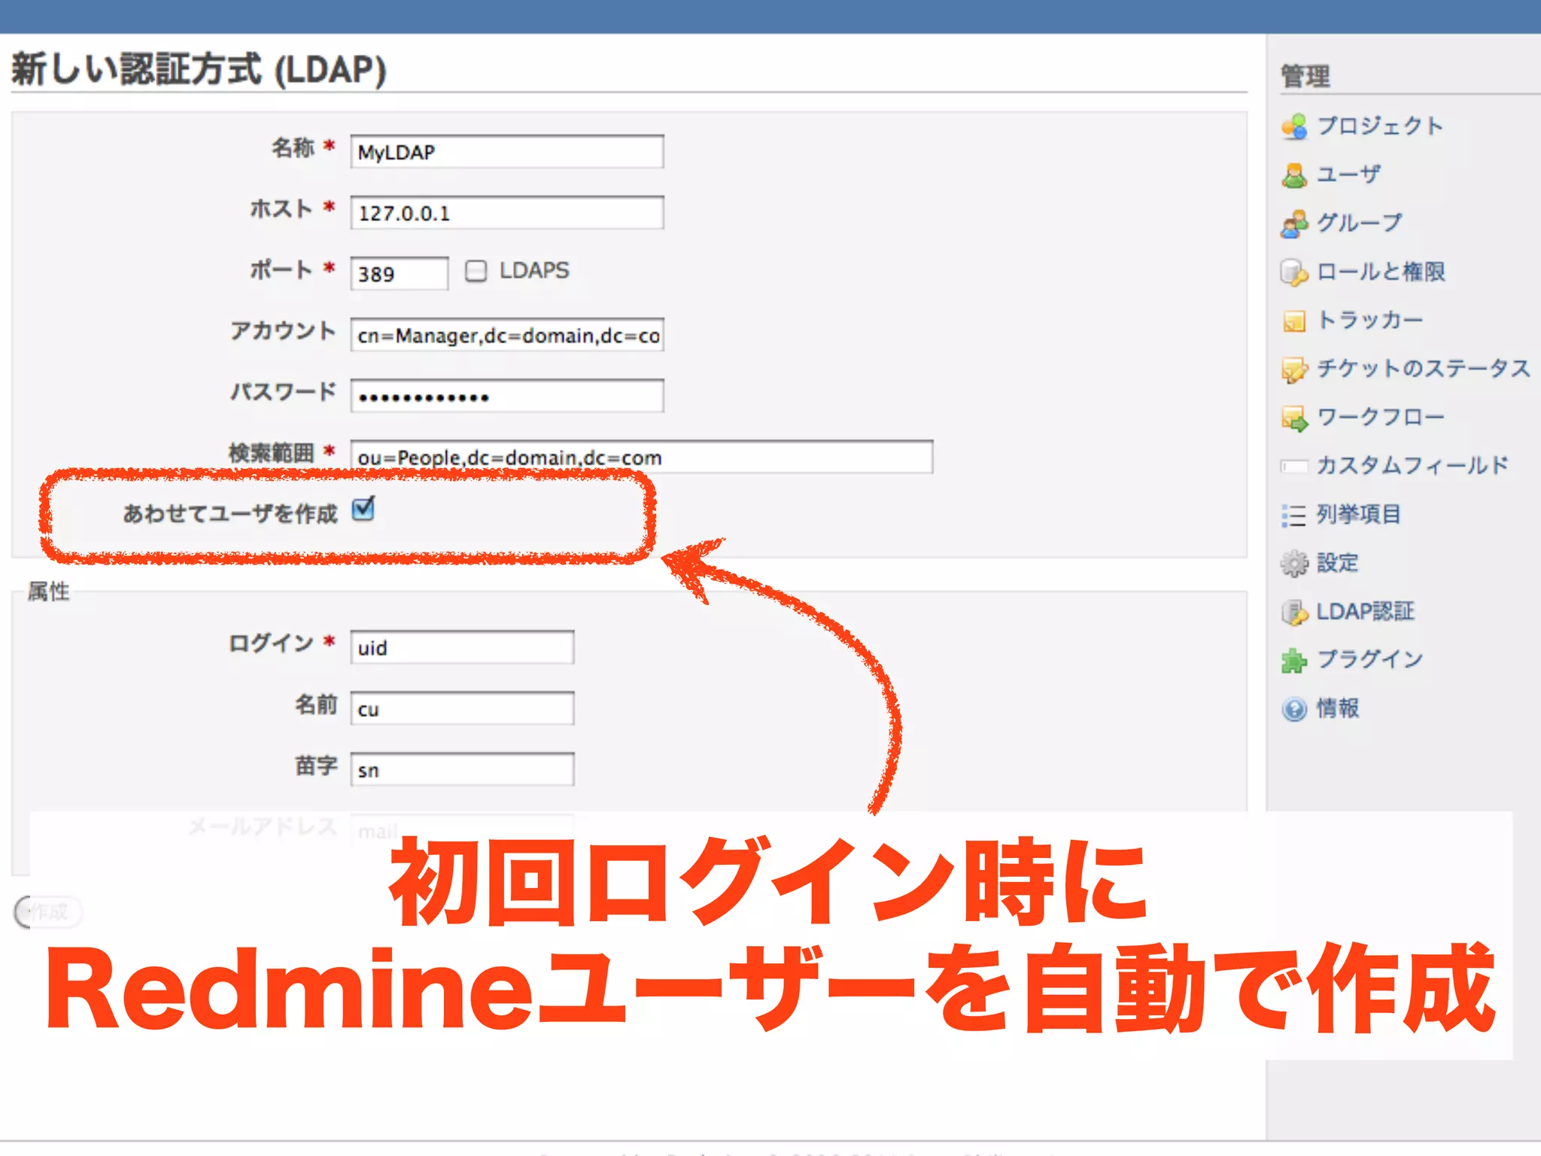Click the ホスト field with 127.0.0.1
The height and width of the screenshot is (1156, 1541).
click(507, 212)
